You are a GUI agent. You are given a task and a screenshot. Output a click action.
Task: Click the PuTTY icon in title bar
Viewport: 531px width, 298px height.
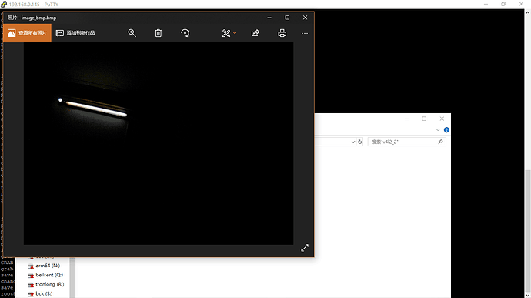(4, 4)
